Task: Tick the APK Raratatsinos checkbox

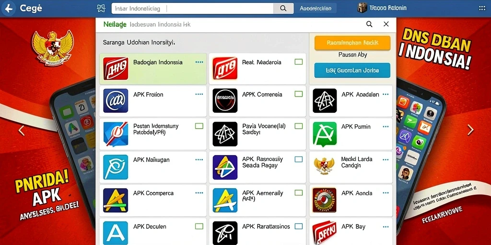Action: [x=299, y=226]
